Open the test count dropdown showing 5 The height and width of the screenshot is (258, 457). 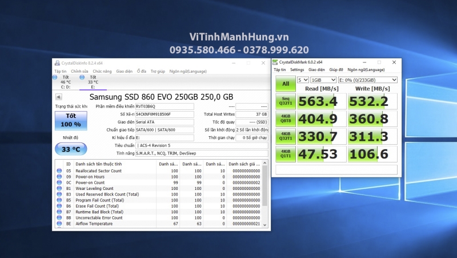click(303, 80)
